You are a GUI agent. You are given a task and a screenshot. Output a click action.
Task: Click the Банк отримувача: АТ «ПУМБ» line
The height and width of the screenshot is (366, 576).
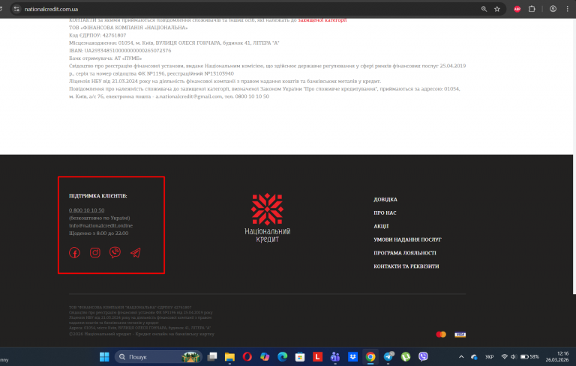point(106,58)
